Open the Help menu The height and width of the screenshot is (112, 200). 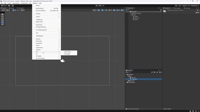point(40,3)
